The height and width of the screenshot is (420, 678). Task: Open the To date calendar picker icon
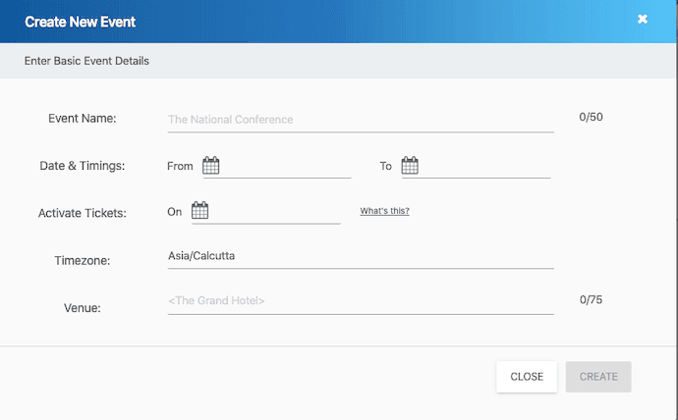point(410,165)
